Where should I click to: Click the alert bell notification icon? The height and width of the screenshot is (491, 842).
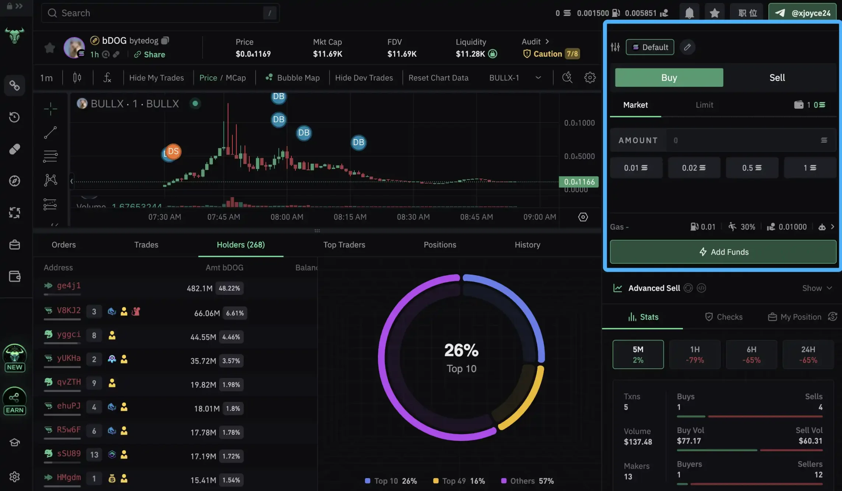click(689, 12)
